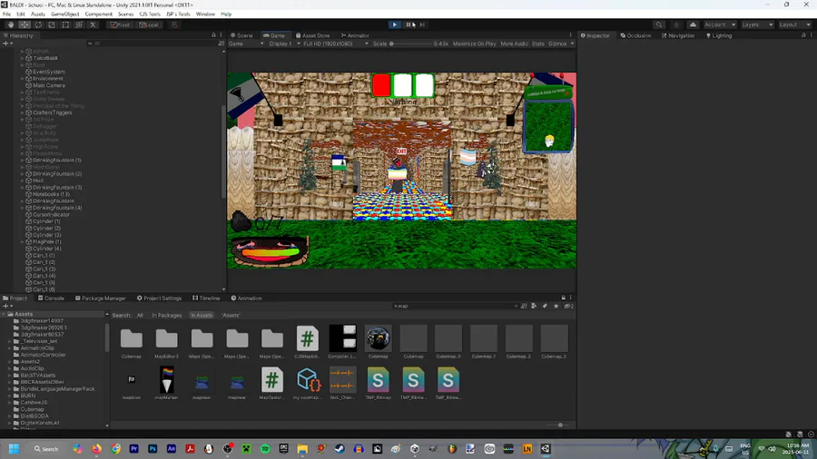Open the Lighting tab
The width and height of the screenshot is (817, 459).
pos(719,35)
